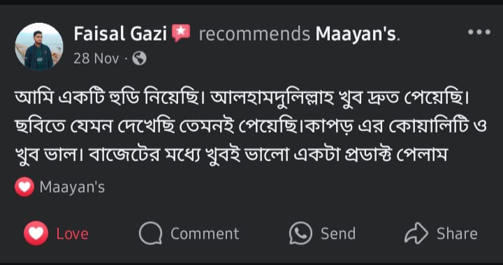Tap the red recommendation star badge
This screenshot has width=503, height=265.
point(181,33)
